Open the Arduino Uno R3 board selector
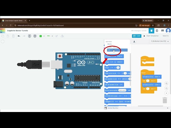Image resolution: width=171 pixels, height=128 pixels. pyautogui.click(x=160, y=41)
